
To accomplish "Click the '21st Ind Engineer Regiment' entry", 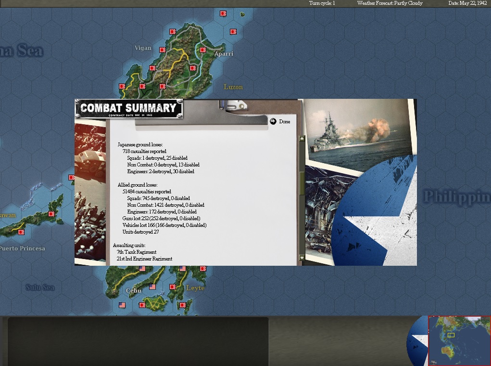I will click(x=144, y=259).
